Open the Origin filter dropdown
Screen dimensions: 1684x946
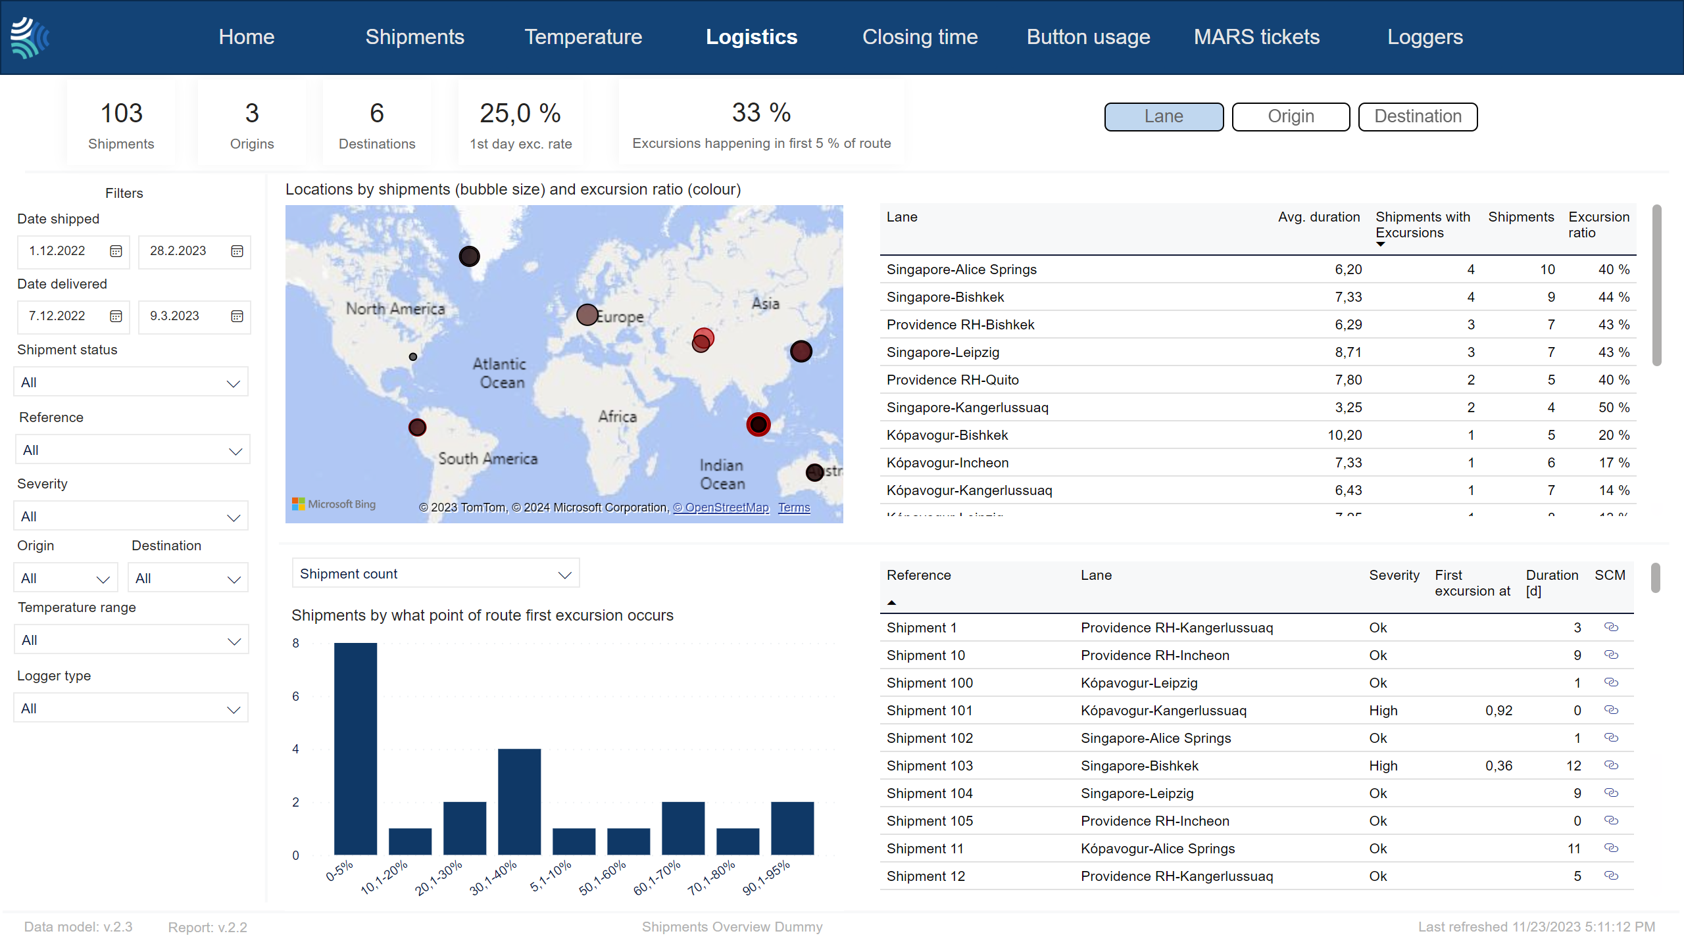66,579
